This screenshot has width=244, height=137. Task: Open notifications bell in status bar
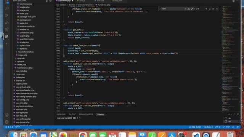pyautogui.click(x=238, y=127)
